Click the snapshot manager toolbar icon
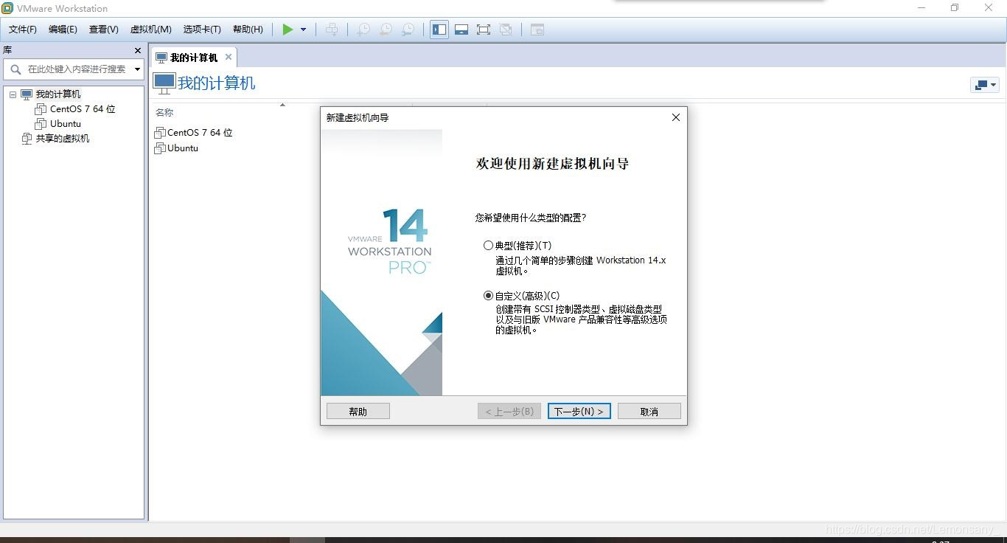The image size is (1007, 543). (408, 30)
